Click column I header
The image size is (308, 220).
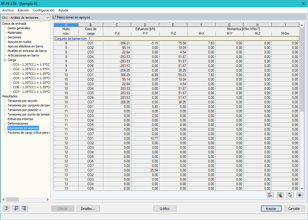tap(285, 25)
